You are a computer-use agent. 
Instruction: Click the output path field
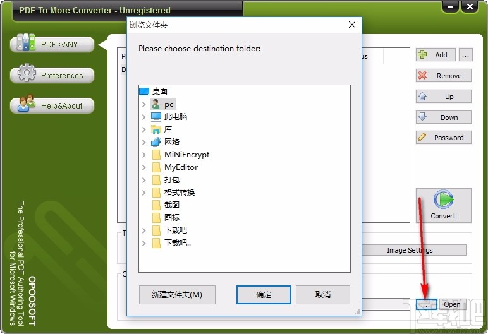(386, 304)
